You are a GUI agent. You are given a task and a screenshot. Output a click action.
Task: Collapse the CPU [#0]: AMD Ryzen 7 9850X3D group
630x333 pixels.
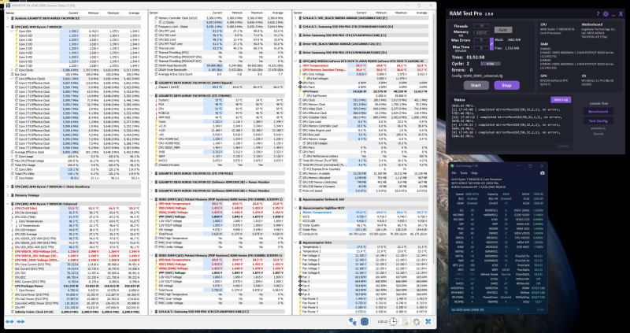(x=9, y=27)
